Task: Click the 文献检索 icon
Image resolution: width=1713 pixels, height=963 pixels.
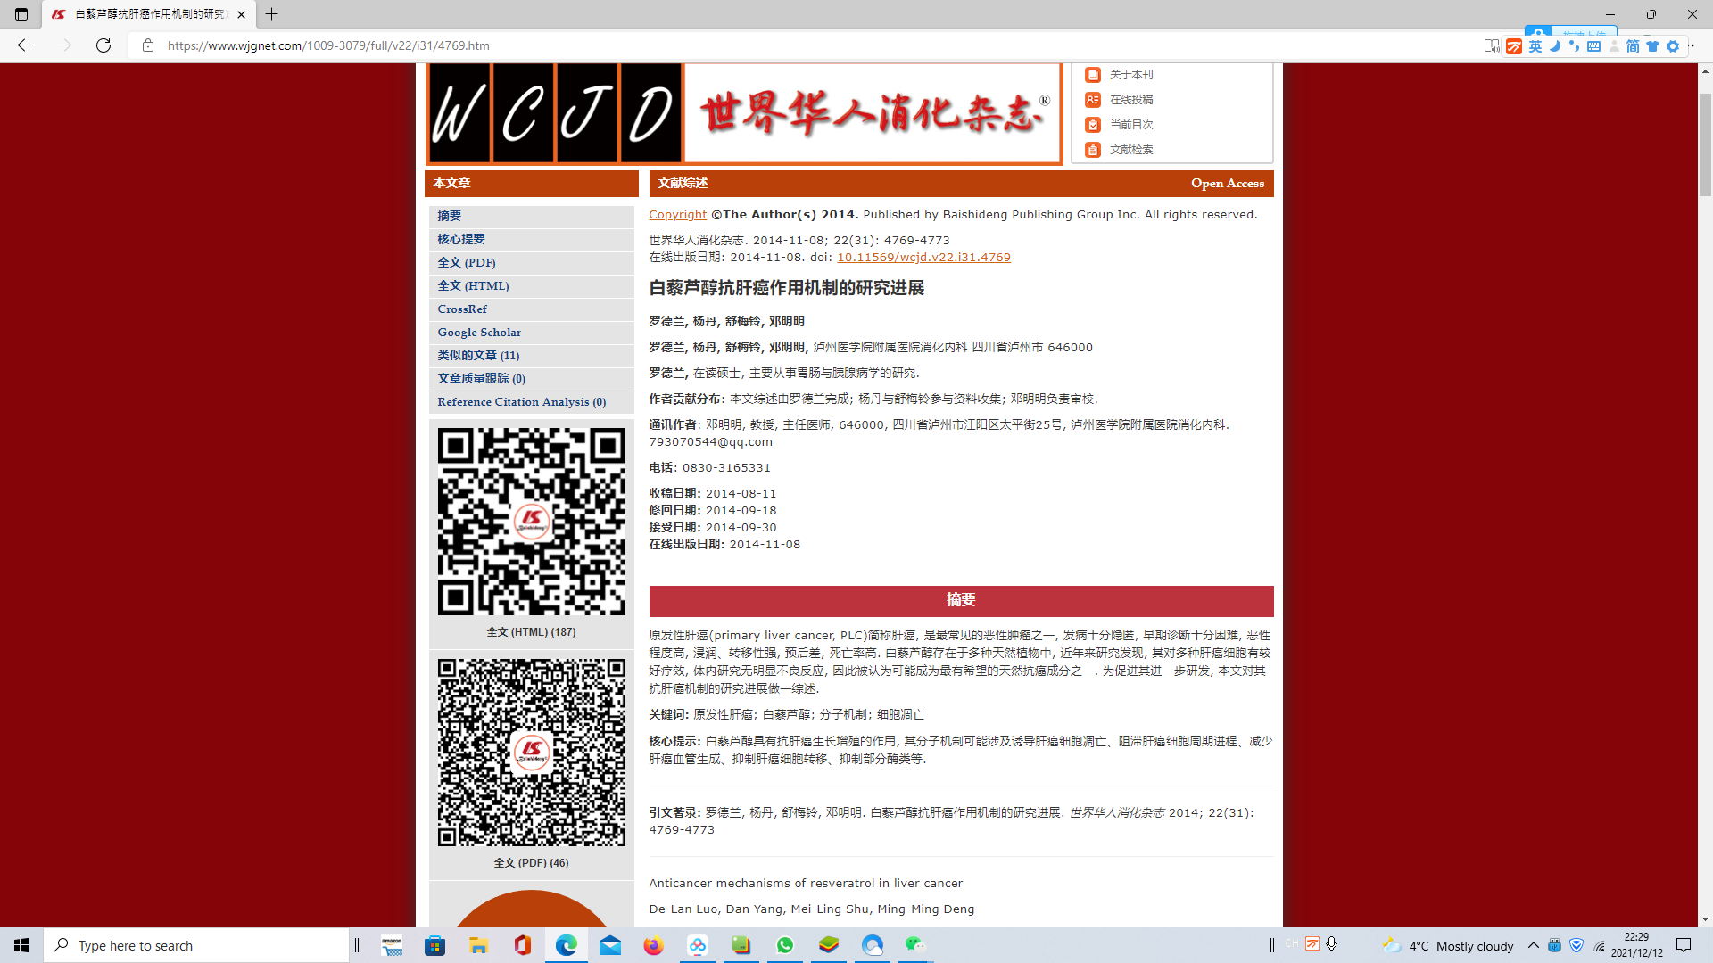Action: pyautogui.click(x=1093, y=150)
